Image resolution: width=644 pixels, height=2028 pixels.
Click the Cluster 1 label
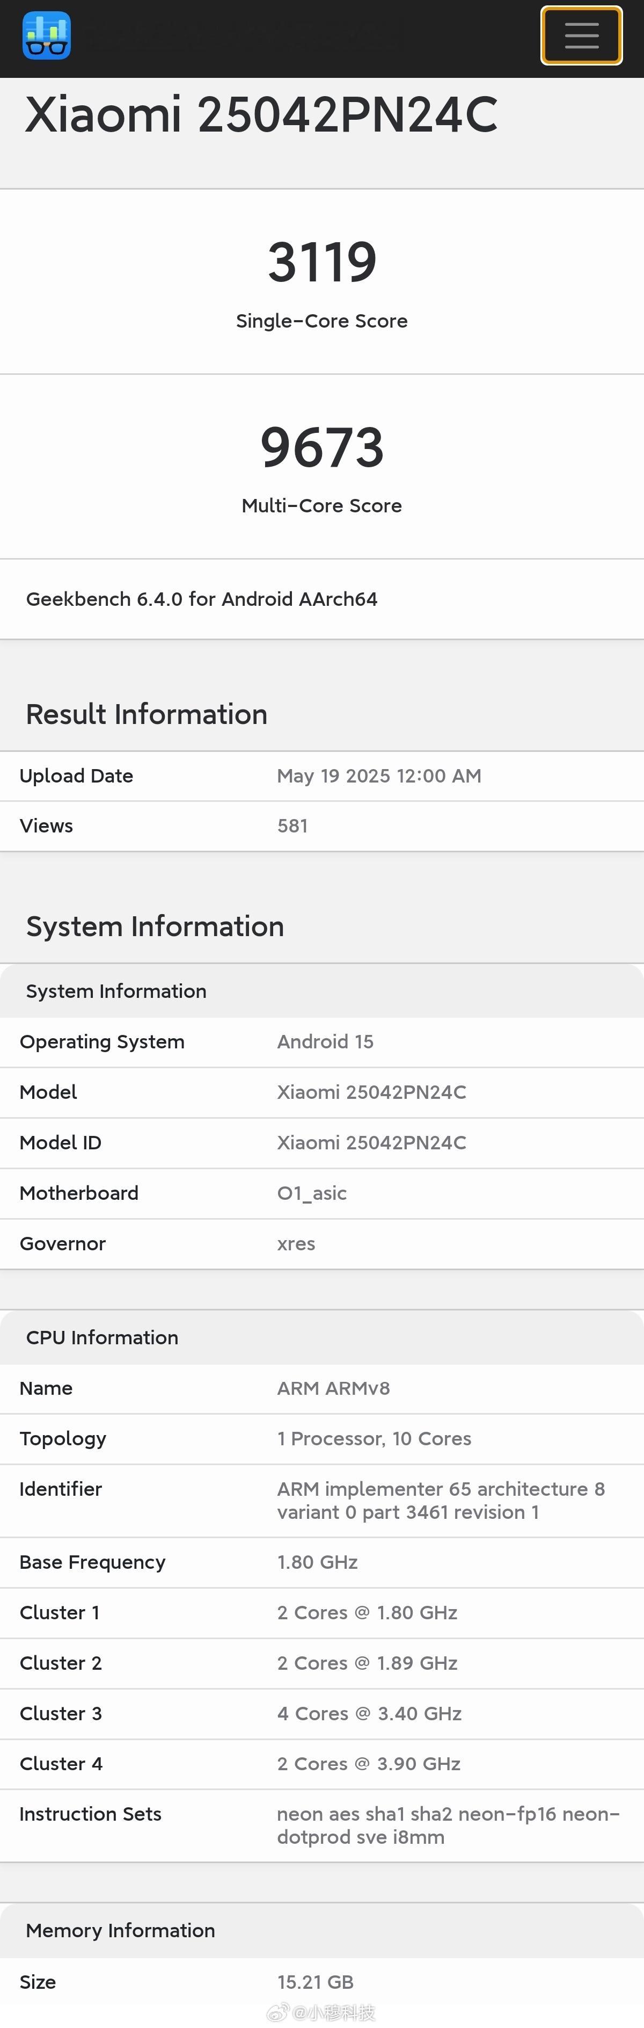coord(59,1612)
